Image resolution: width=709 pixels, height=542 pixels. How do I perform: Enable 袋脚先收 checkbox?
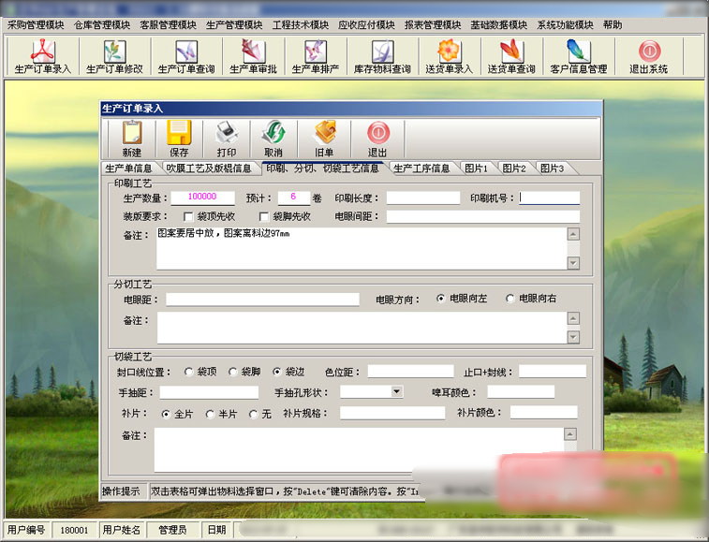pyautogui.click(x=264, y=217)
